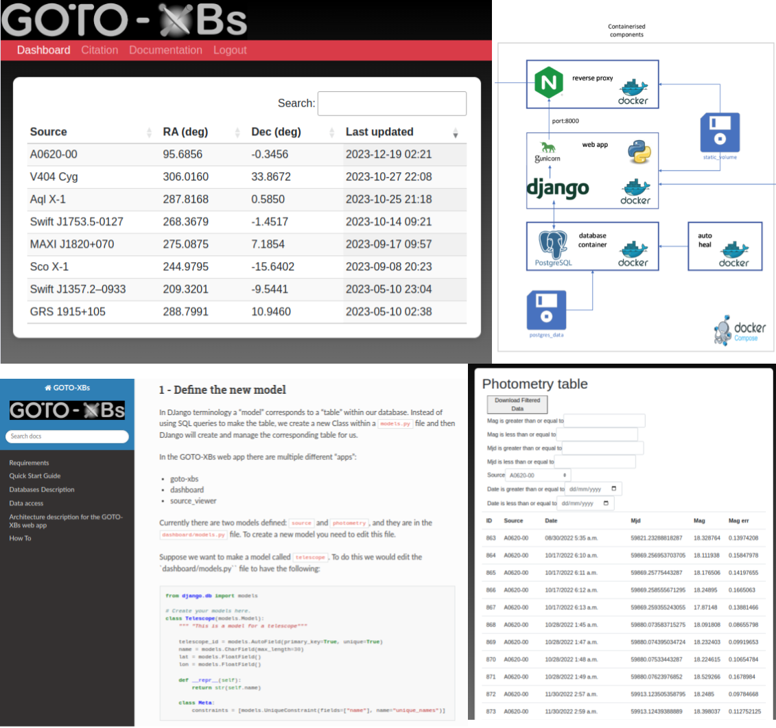Select the V404 Cyg source row
Viewport: 776px width, 728px height.
point(246,177)
